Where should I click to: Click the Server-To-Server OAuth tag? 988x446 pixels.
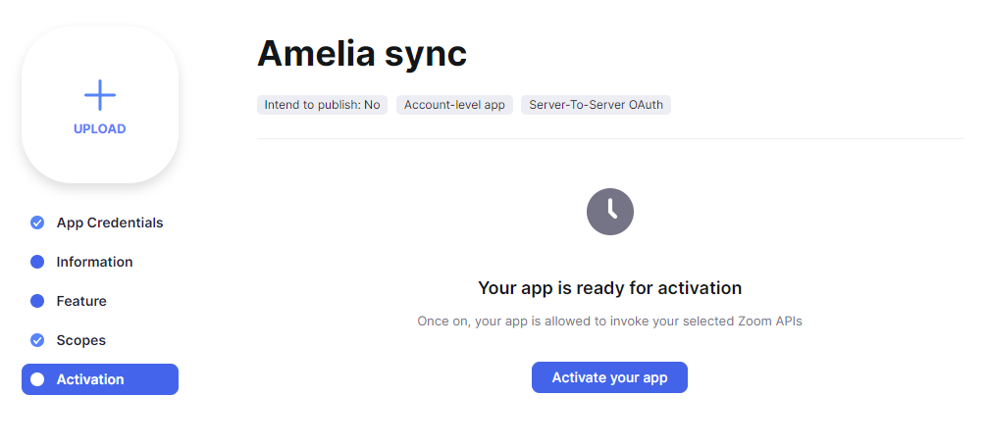(596, 105)
